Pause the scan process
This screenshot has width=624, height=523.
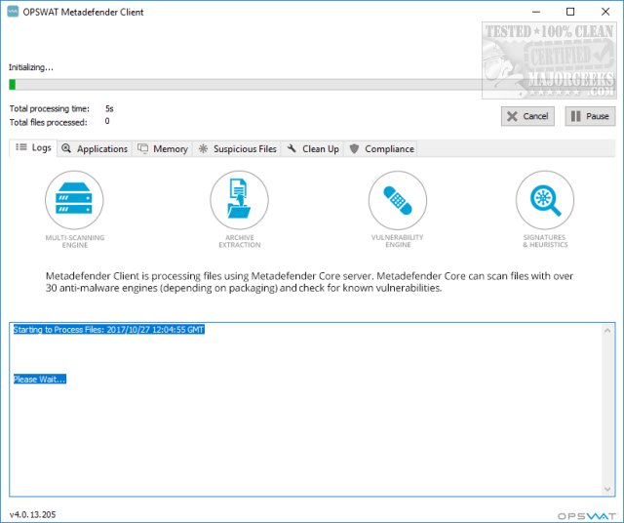590,116
